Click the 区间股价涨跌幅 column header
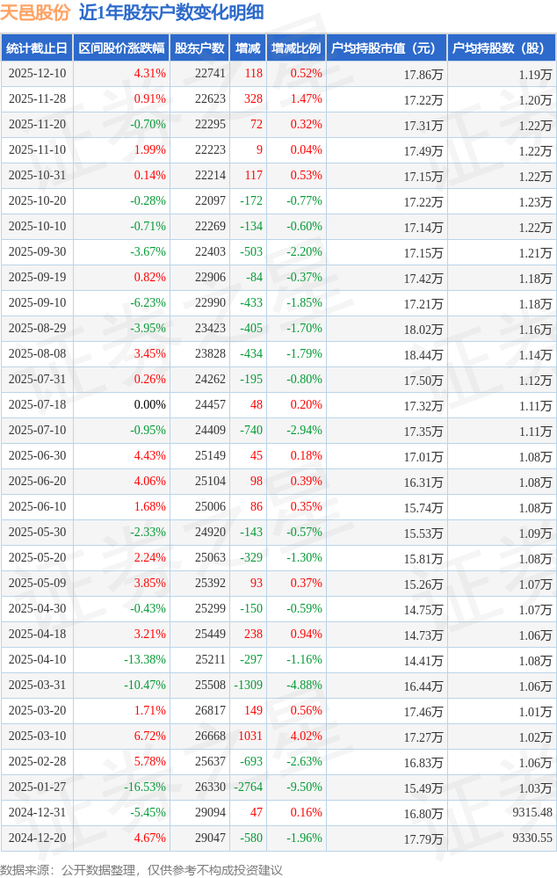This screenshot has width=557, height=878. point(120,48)
